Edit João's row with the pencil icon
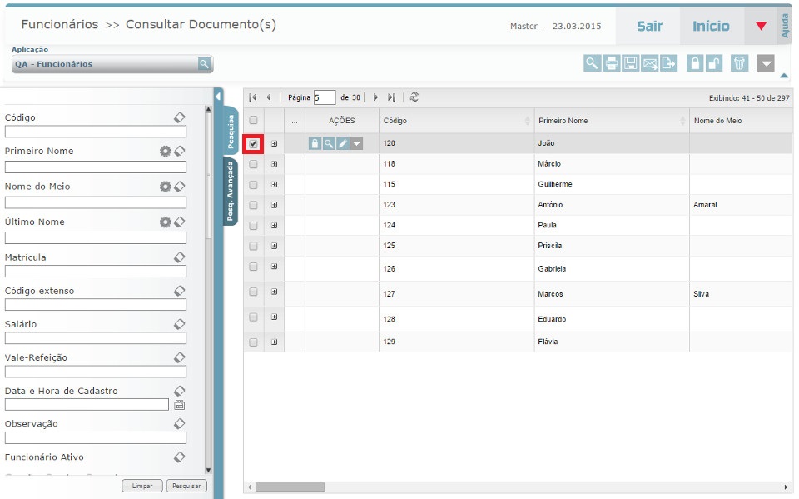The height and width of the screenshot is (499, 799). click(x=343, y=144)
